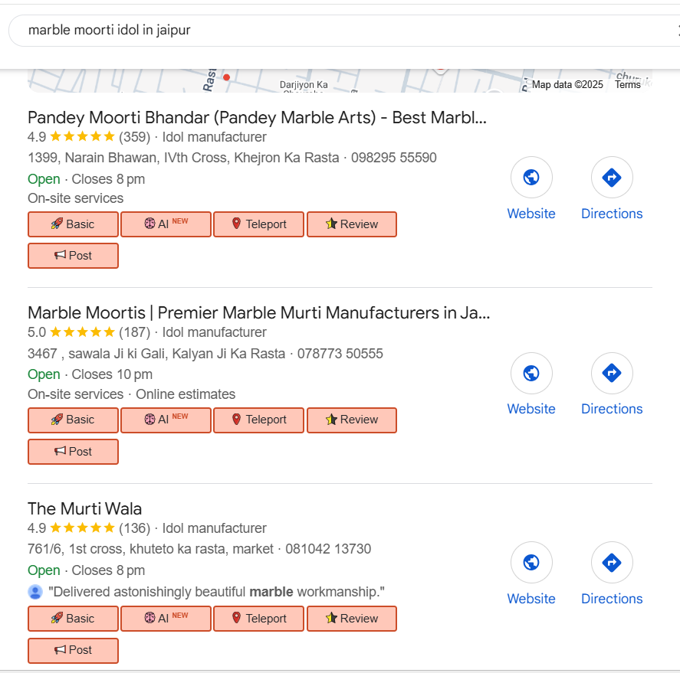Click Review button under The Murti Wala
The height and width of the screenshot is (673, 680).
[x=352, y=619]
